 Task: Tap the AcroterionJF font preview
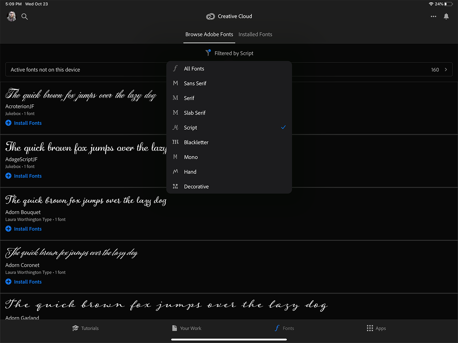pyautogui.click(x=81, y=95)
